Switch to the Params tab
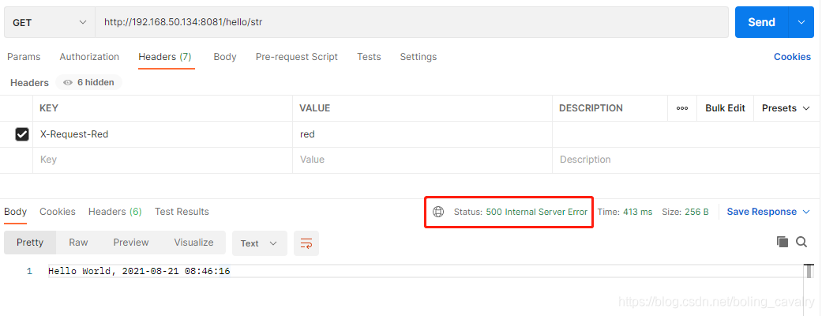Screen dimensions: 822x316 (x=24, y=57)
